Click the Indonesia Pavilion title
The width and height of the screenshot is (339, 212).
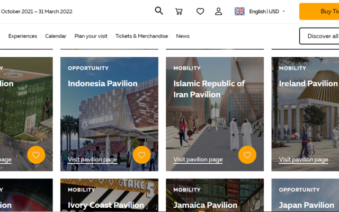[x=103, y=84]
